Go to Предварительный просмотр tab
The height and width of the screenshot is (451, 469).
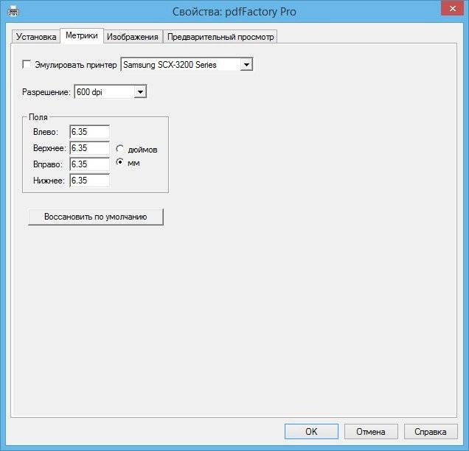click(220, 37)
